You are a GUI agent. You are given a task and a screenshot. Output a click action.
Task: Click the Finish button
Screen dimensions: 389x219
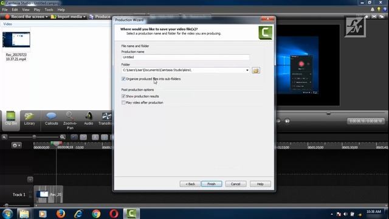[x=212, y=184]
